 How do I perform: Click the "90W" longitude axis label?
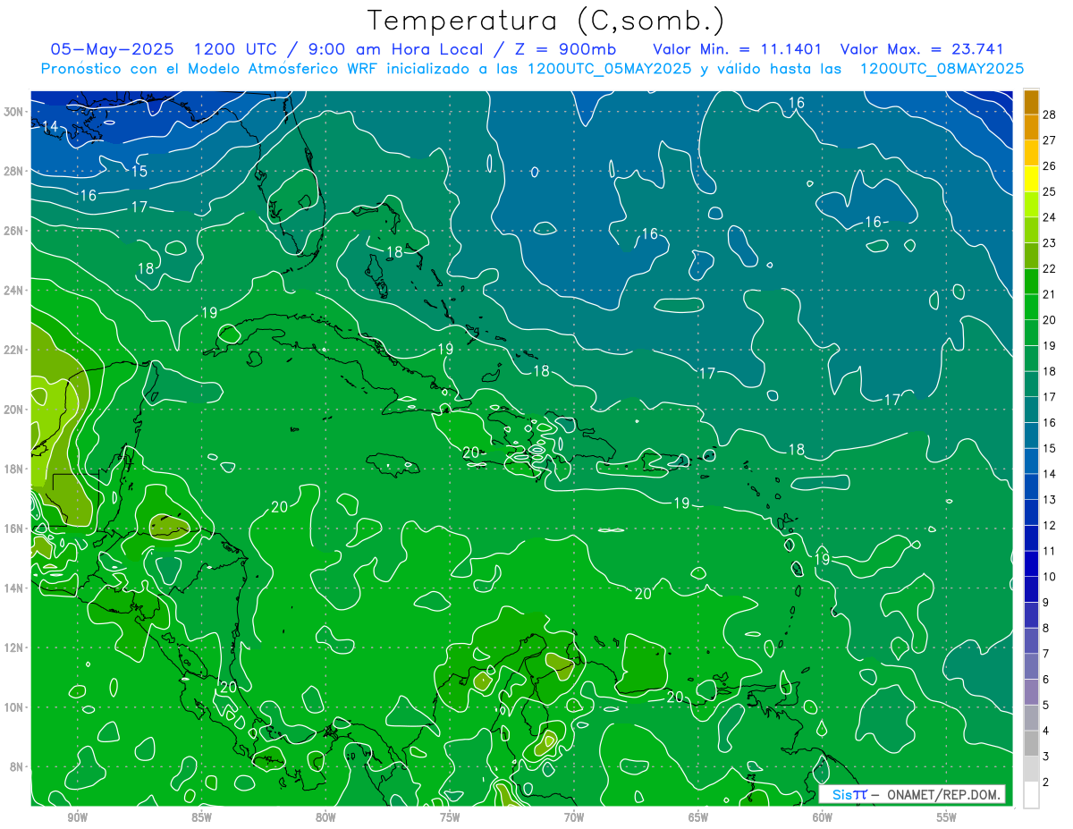[x=77, y=817]
